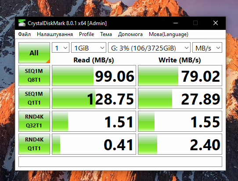
Task: Open the Налаштування menu
Action: (x=55, y=34)
